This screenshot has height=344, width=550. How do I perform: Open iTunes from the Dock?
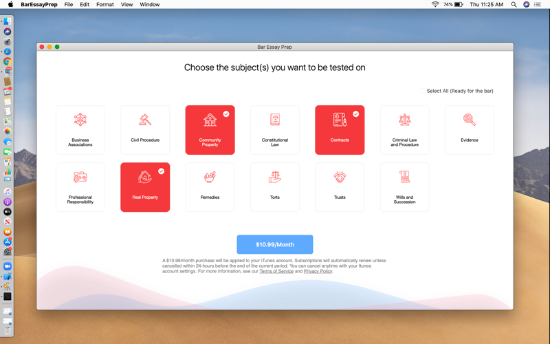pos(8,191)
